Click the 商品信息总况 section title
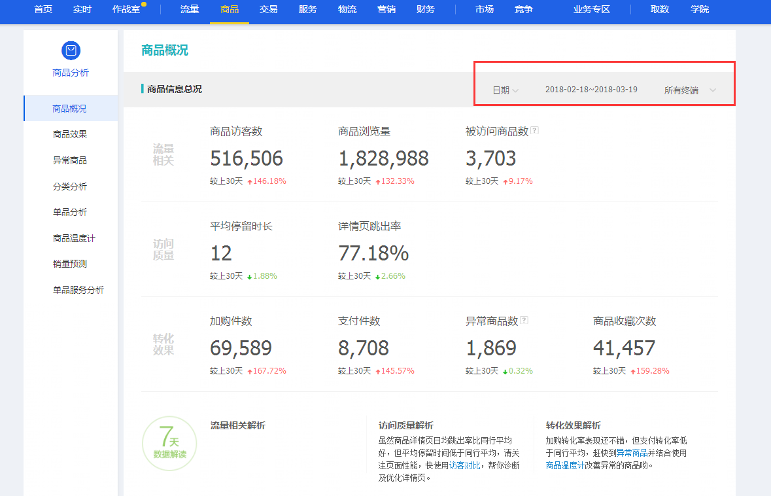The width and height of the screenshot is (771, 496). [x=174, y=89]
